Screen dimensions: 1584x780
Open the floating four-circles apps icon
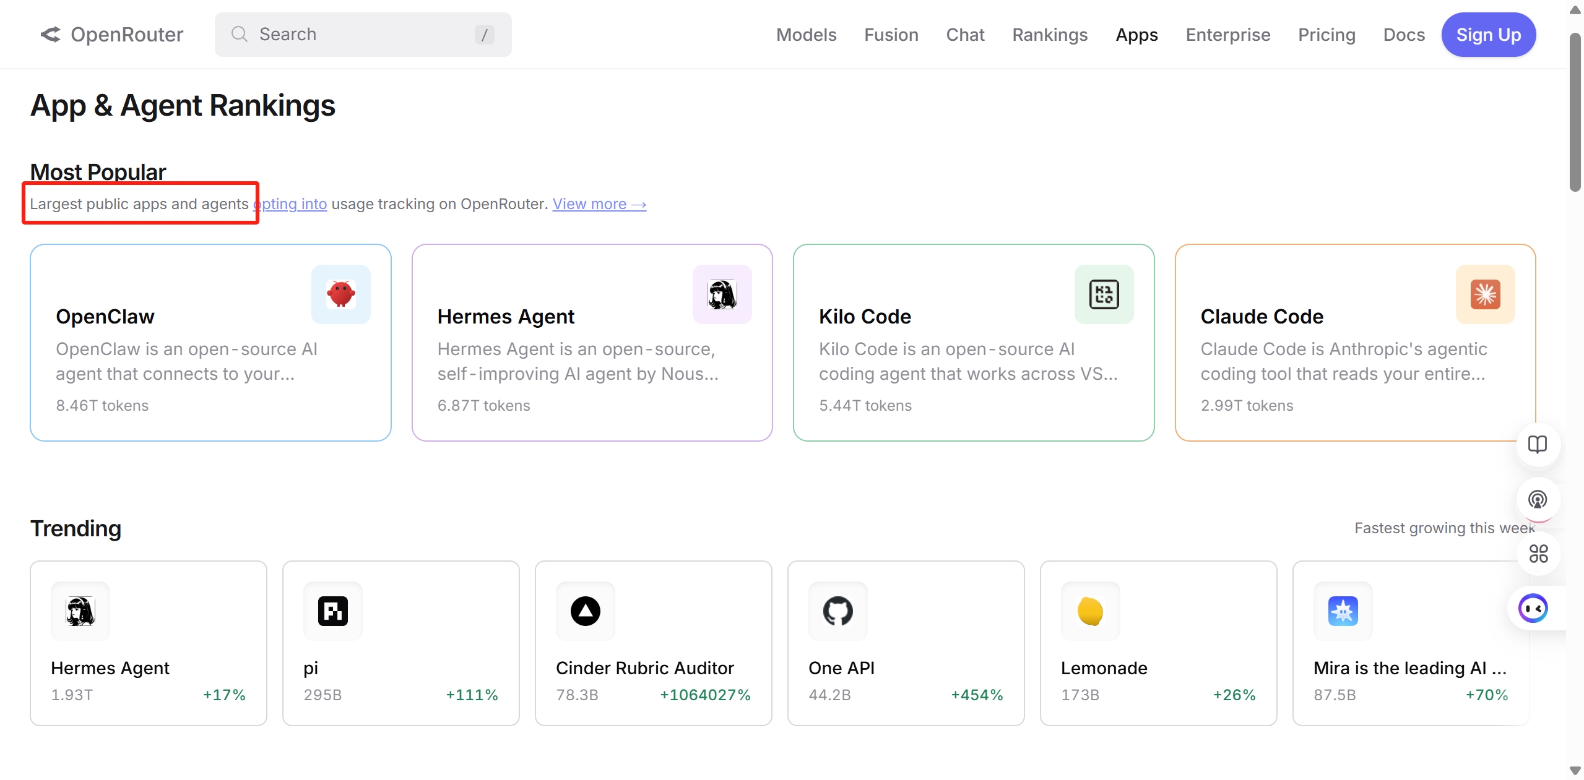pos(1538,554)
